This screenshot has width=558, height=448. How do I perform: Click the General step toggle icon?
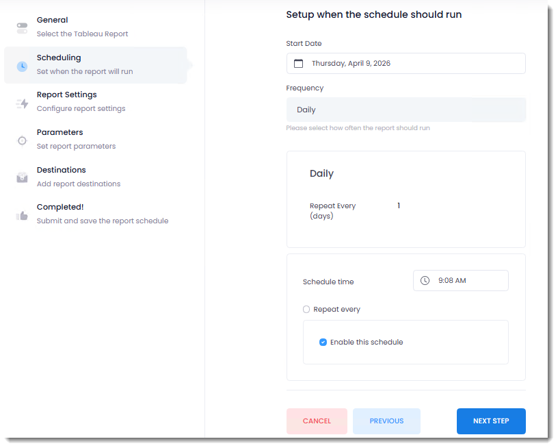[22, 28]
